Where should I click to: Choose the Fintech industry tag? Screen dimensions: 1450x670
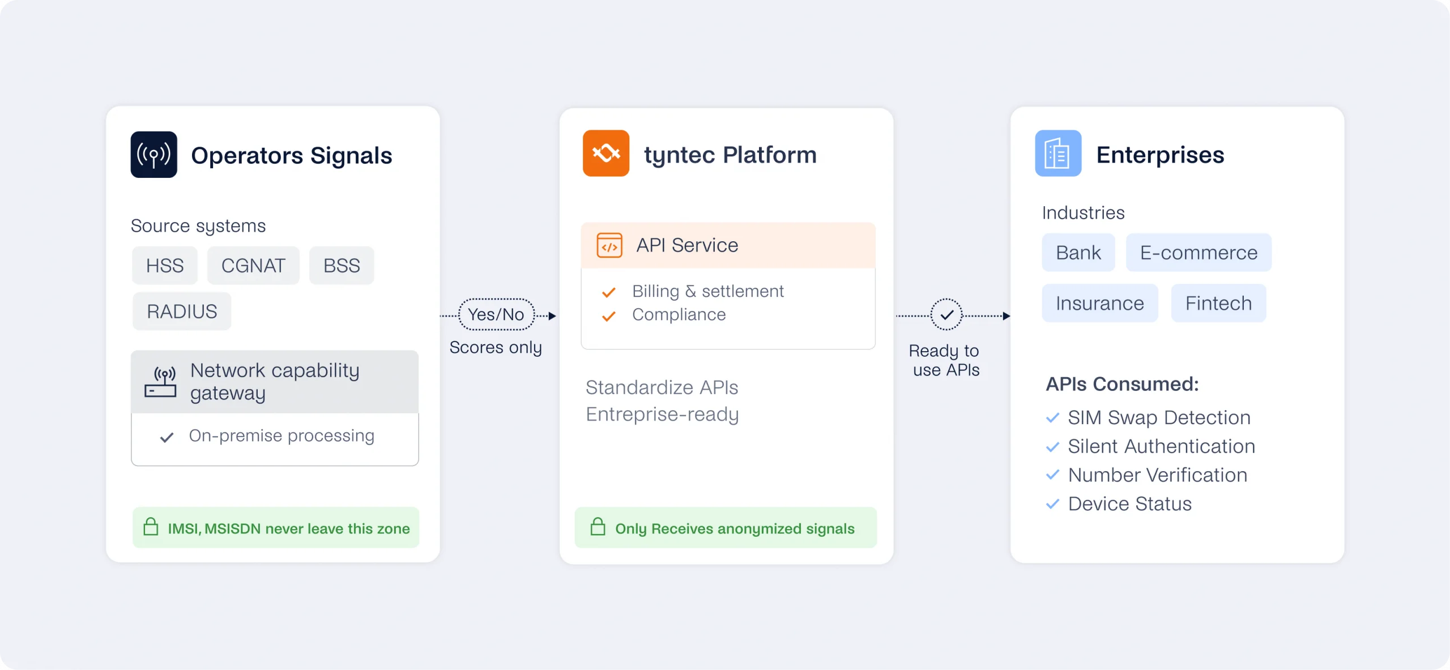1218,304
